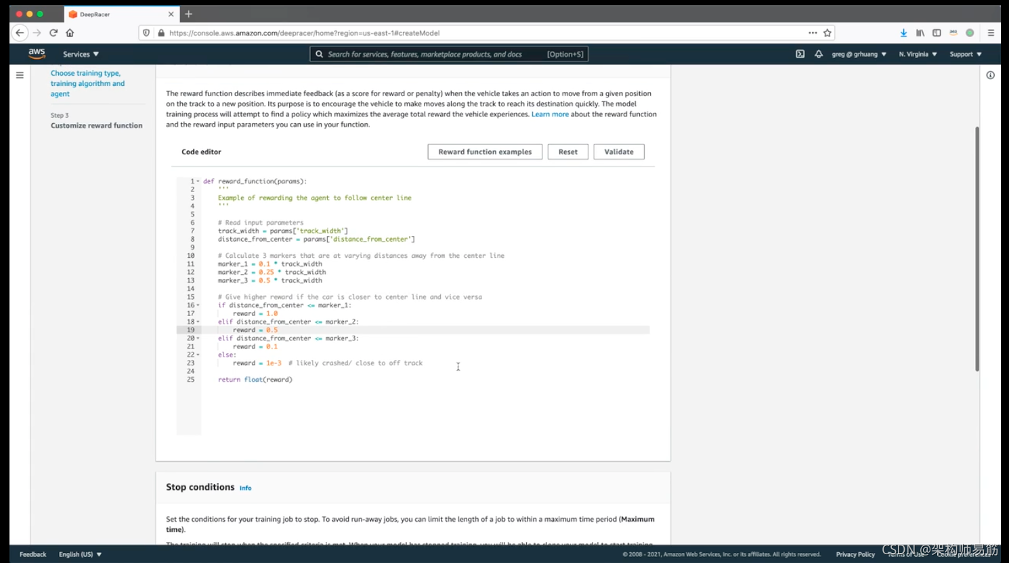This screenshot has height=563, width=1009.
Task: Place cursor on line 19 reward = 0.5
Action: 255,330
